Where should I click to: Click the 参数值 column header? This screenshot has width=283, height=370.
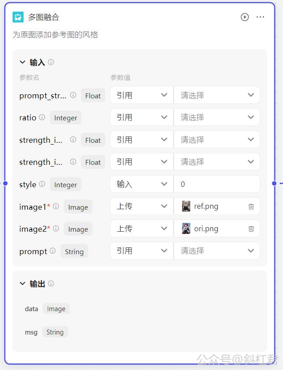coord(120,77)
